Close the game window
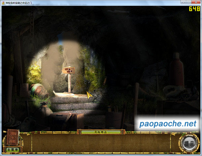The image size is (202, 156). tap(196, 2)
